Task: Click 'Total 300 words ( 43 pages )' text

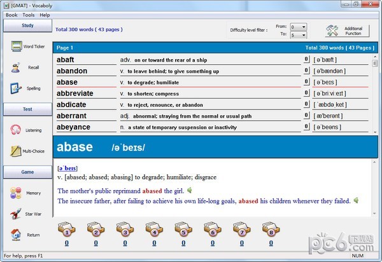Action: (x=89, y=29)
